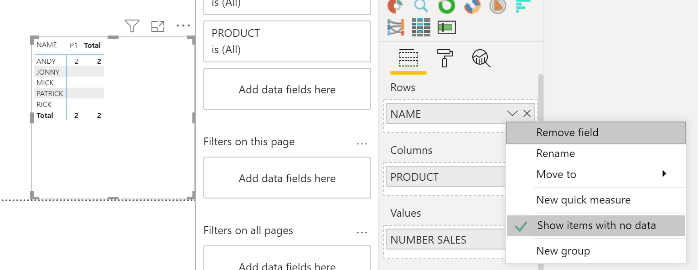
Task: Choose the green donut ring custom visual
Action: tap(446, 6)
